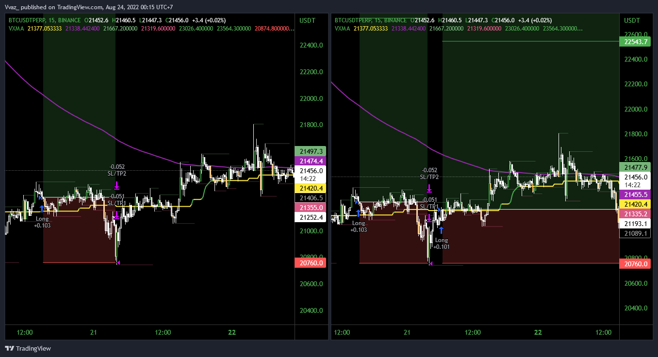Click date 21 on right chart time axis
This screenshot has height=357, width=658.
pos(407,333)
